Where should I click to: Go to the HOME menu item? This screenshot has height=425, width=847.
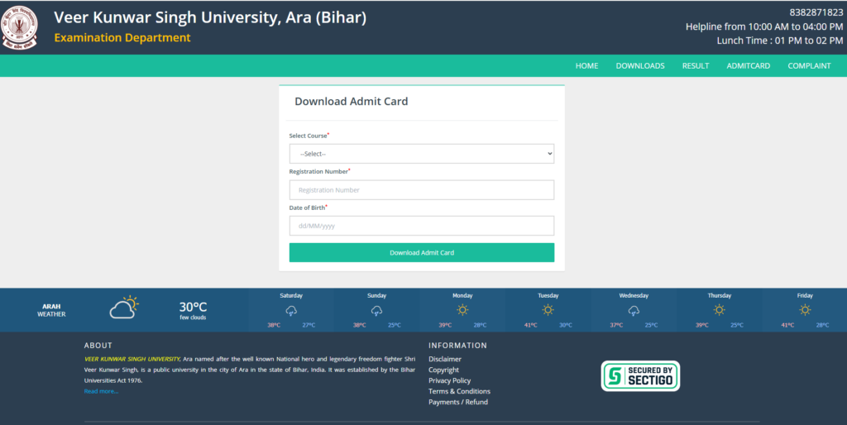tap(586, 66)
